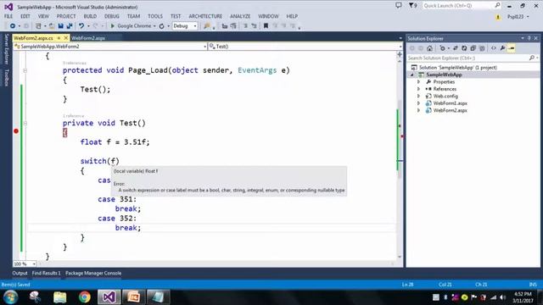Viewport: 543px width, 305px height.
Task: Click Collapse All icon in Solution Explorer
Action: (x=473, y=48)
